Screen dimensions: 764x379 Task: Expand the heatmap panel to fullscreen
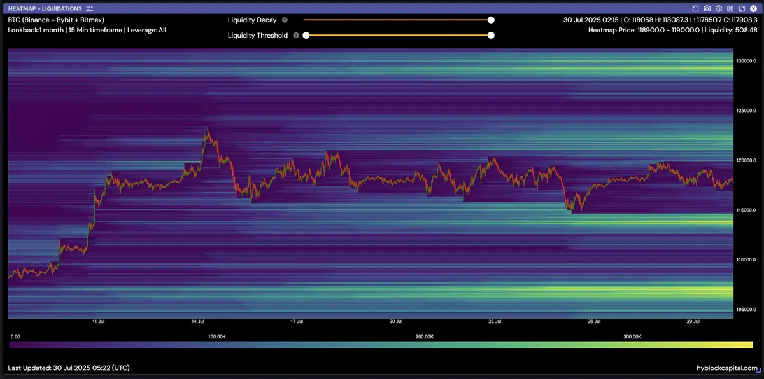(740, 8)
